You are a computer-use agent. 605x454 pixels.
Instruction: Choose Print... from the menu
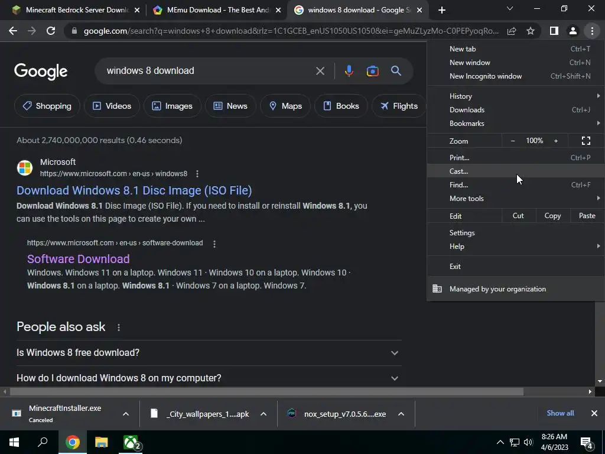(516, 157)
